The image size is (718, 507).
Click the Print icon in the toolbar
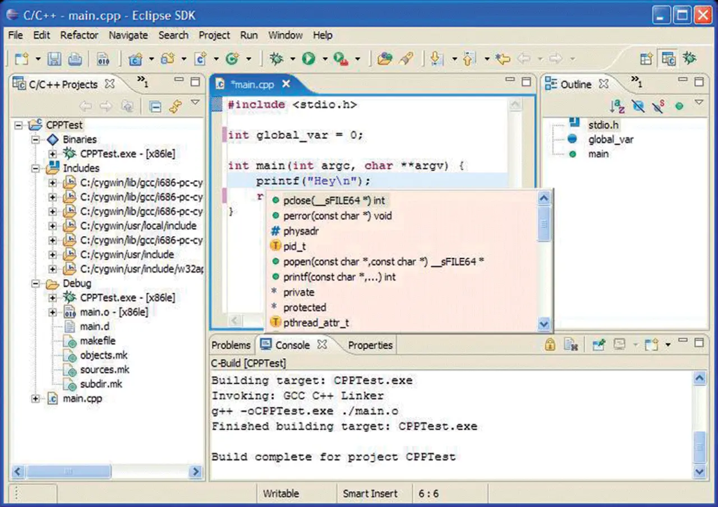pos(75,59)
